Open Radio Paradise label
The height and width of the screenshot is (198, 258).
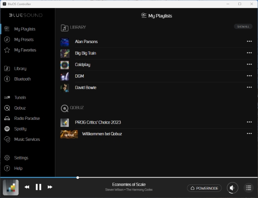(27, 118)
